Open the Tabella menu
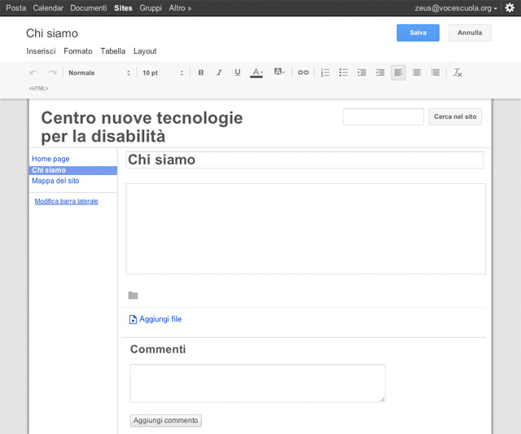 112,51
